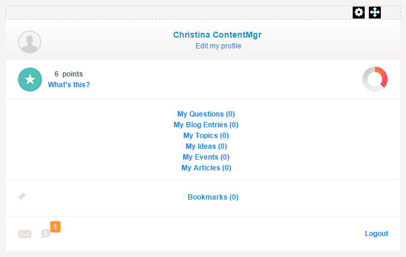This screenshot has width=406, height=257.
Task: Click the teal star points badge
Action: [x=30, y=79]
